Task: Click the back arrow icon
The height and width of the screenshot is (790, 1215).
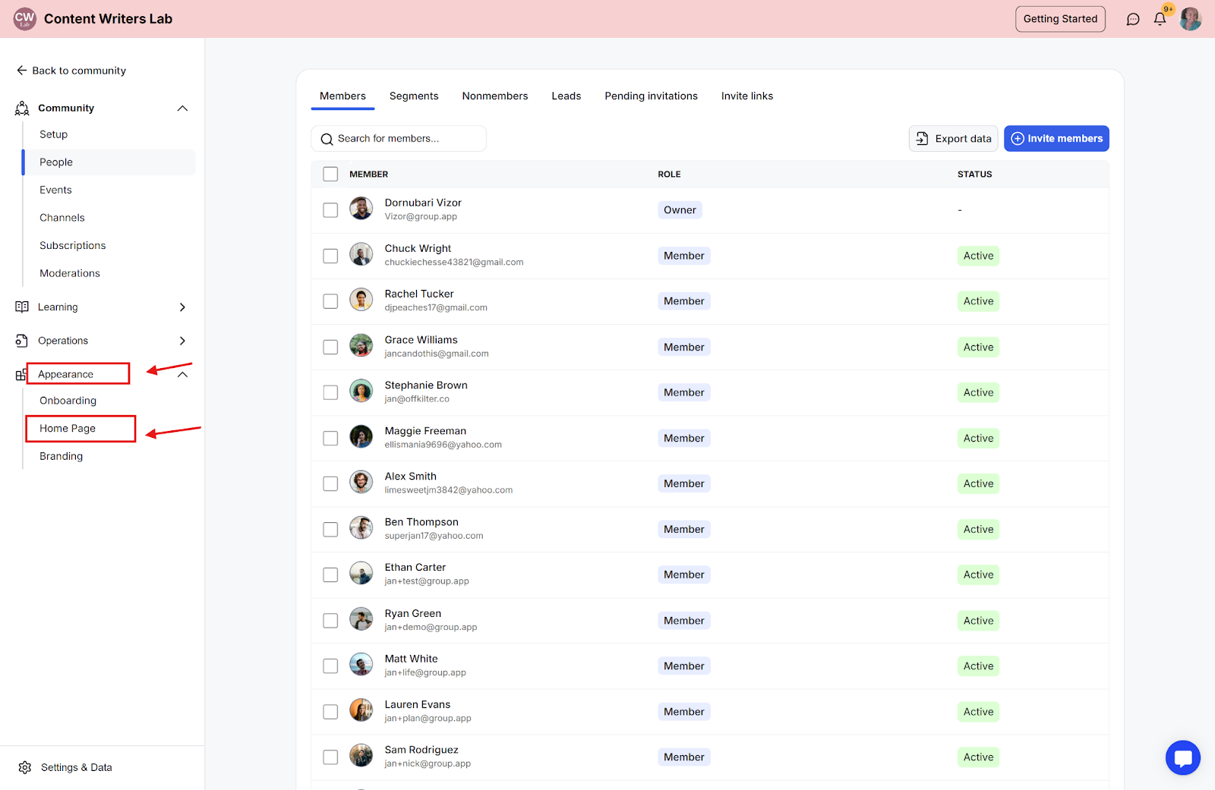Action: pos(21,71)
